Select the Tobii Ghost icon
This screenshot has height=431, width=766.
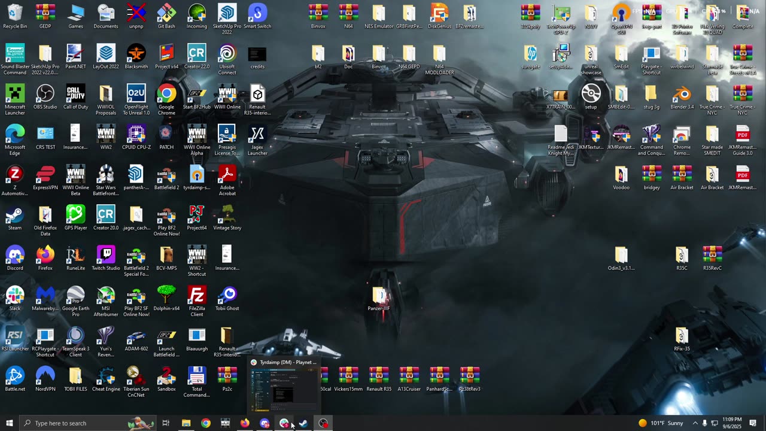(x=227, y=298)
